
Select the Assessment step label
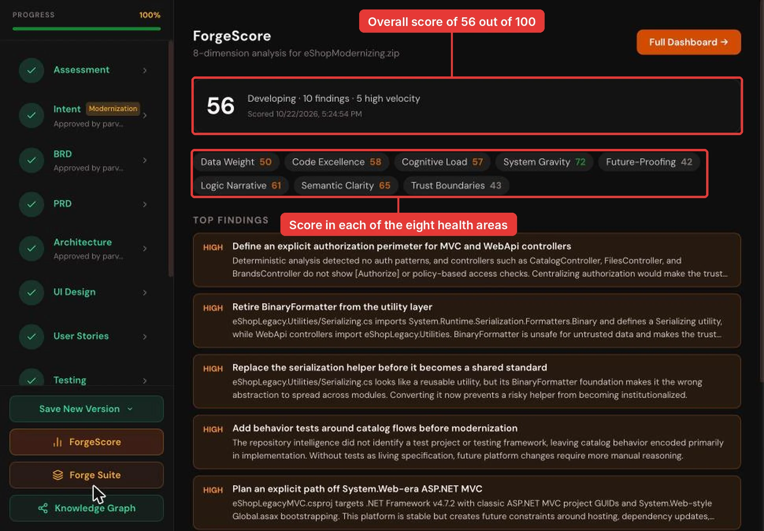point(82,70)
